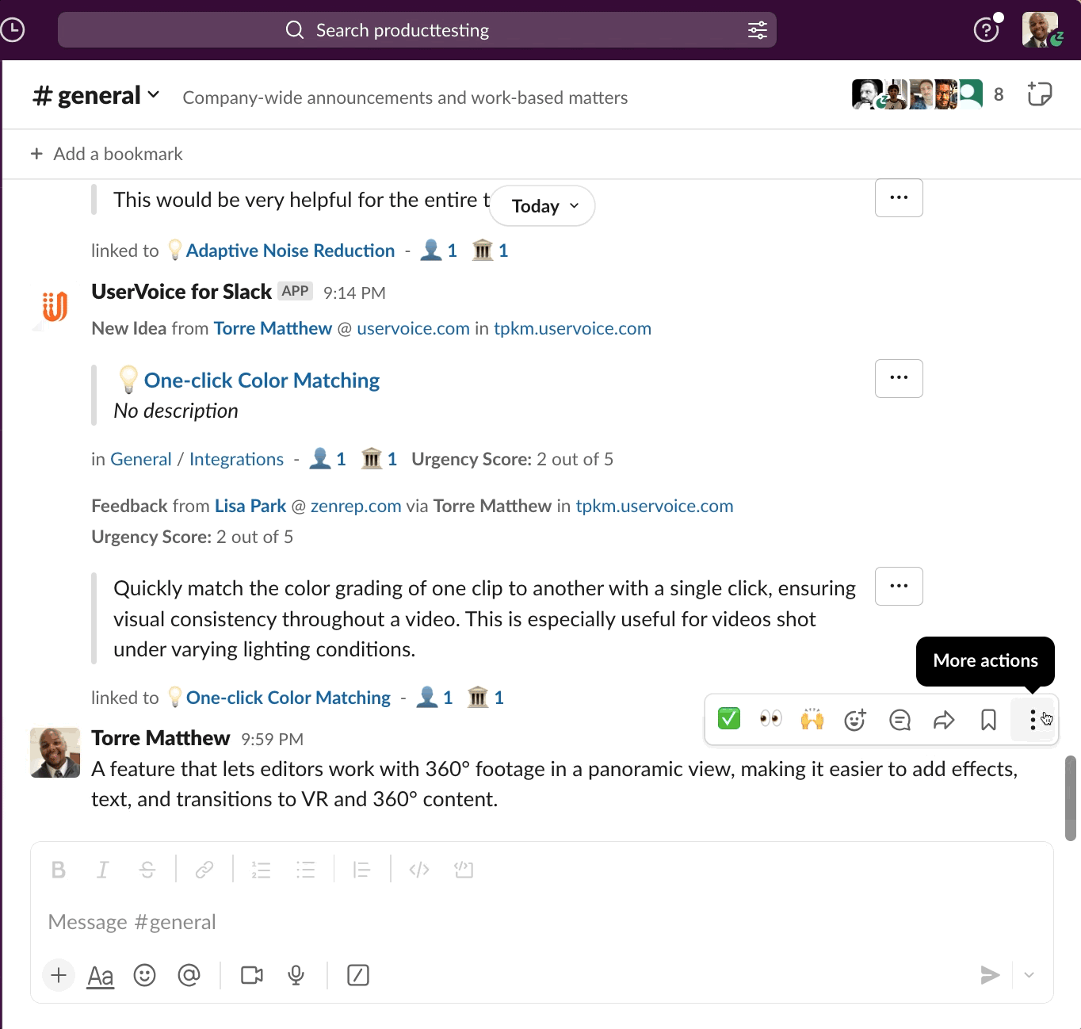Open the add reaction emoji picker
The height and width of the screenshot is (1029, 1081).
tap(855, 719)
